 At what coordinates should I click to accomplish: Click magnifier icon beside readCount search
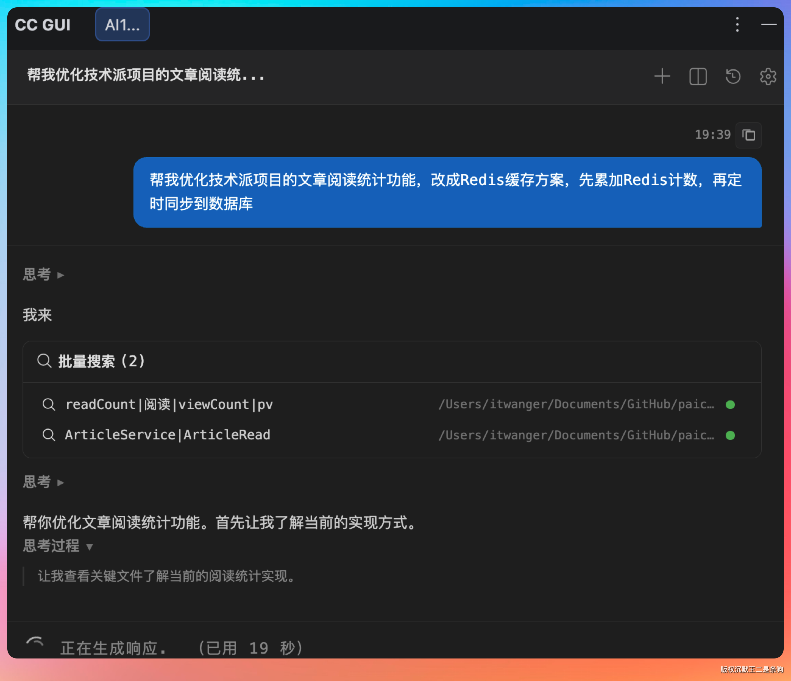pyautogui.click(x=48, y=404)
